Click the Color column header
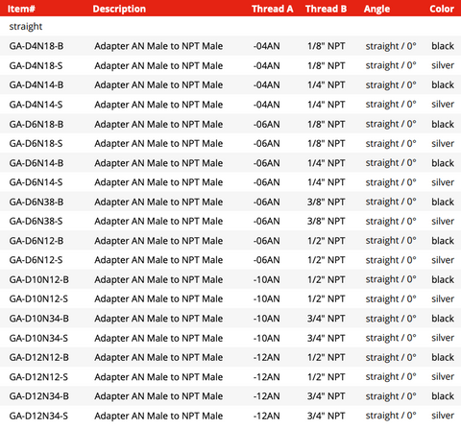461x429 pixels. [442, 9]
